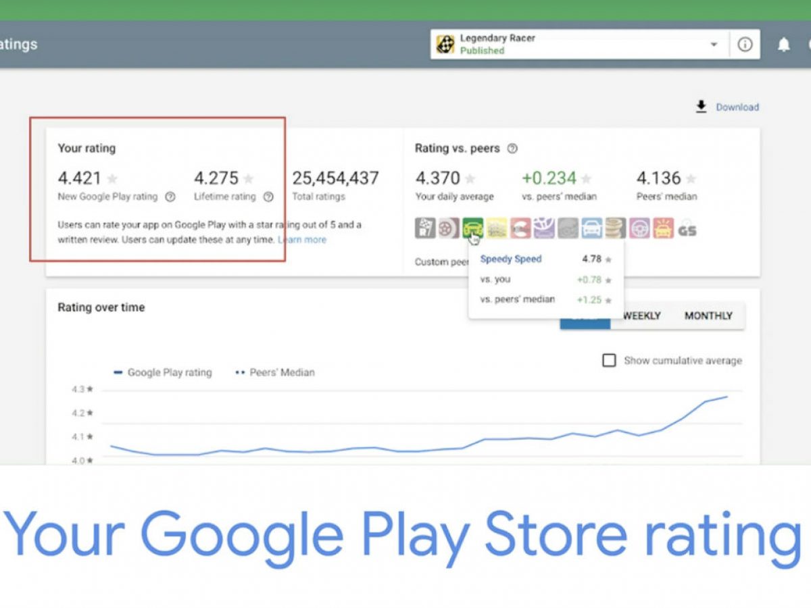Select the stacked tires peer app icon

click(615, 228)
